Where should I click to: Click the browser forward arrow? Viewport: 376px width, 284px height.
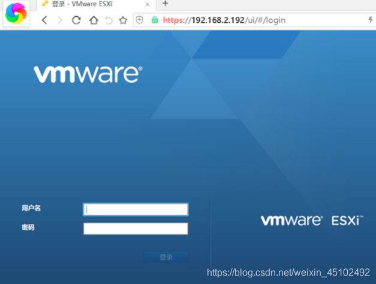(x=60, y=20)
